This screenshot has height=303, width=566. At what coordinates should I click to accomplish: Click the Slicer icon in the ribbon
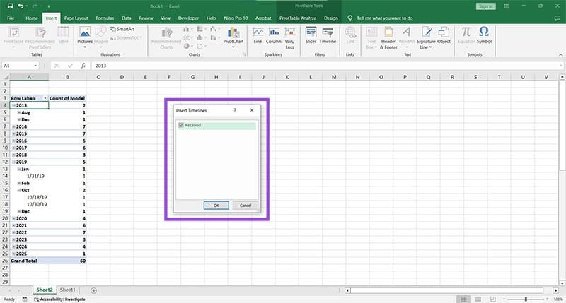tap(311, 36)
